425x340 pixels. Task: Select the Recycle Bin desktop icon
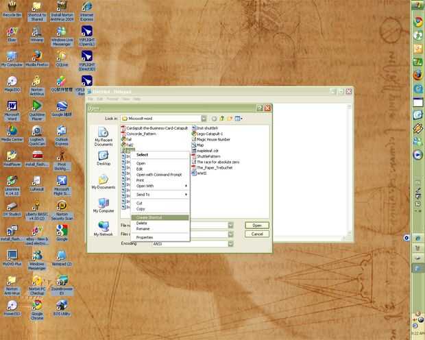(x=12, y=10)
